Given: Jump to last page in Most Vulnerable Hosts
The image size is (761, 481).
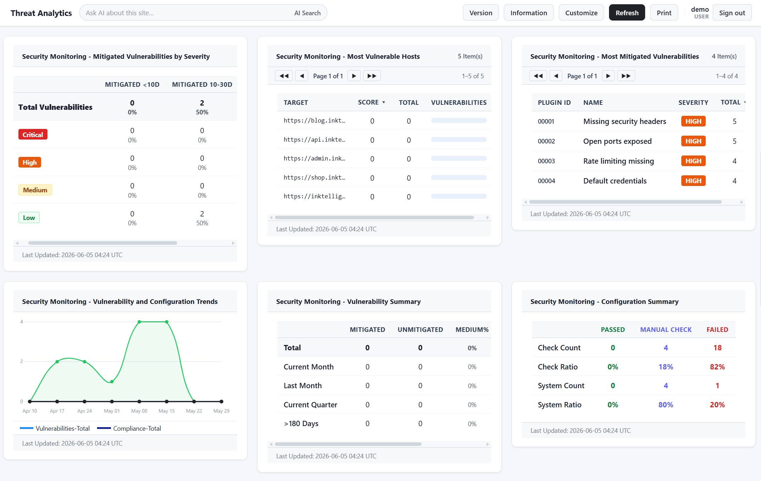Looking at the screenshot, I should (372, 76).
